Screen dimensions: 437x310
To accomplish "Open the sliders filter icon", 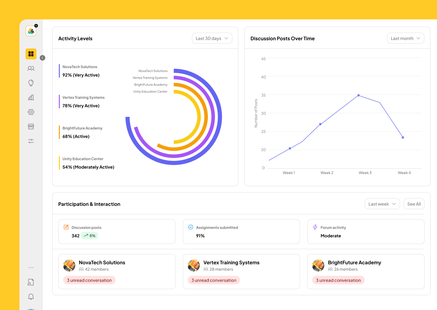I will (31, 141).
